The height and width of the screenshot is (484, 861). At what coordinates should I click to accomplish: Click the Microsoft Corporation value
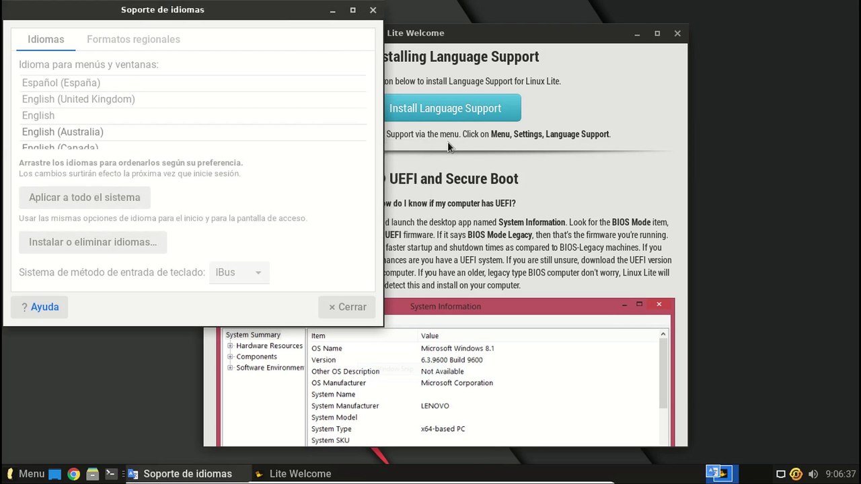click(457, 382)
